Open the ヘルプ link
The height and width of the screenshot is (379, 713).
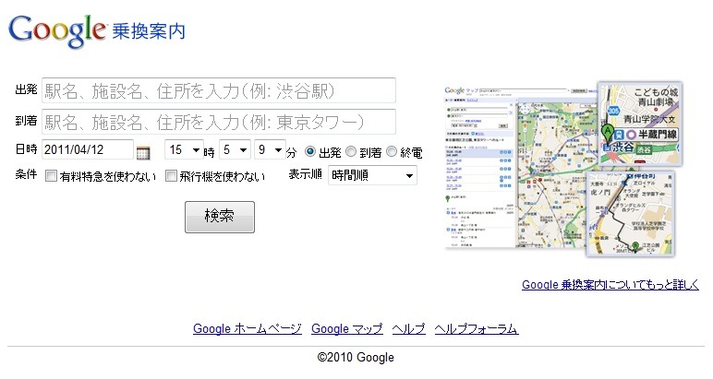click(409, 328)
